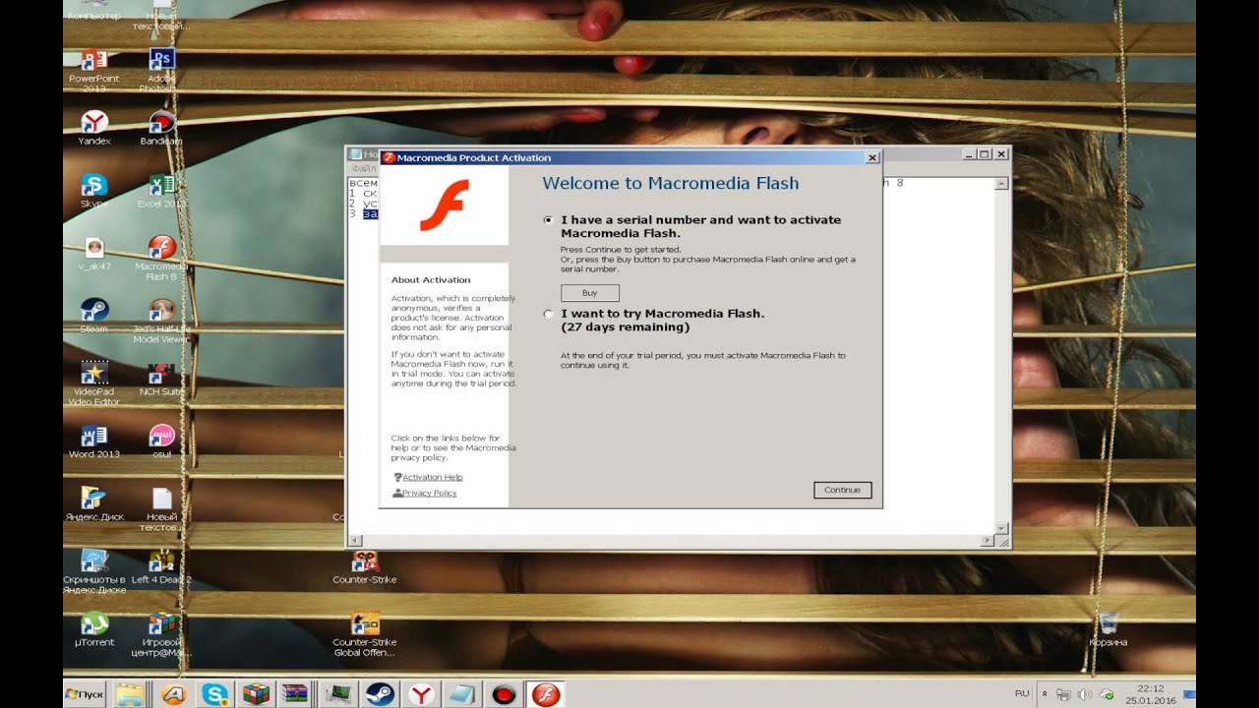Viewport: 1259px width, 708px height.
Task: Close the Macromedia Product Activation dialog
Action: pyautogui.click(x=871, y=157)
